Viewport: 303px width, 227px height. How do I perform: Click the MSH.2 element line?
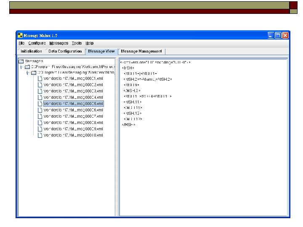148,79
